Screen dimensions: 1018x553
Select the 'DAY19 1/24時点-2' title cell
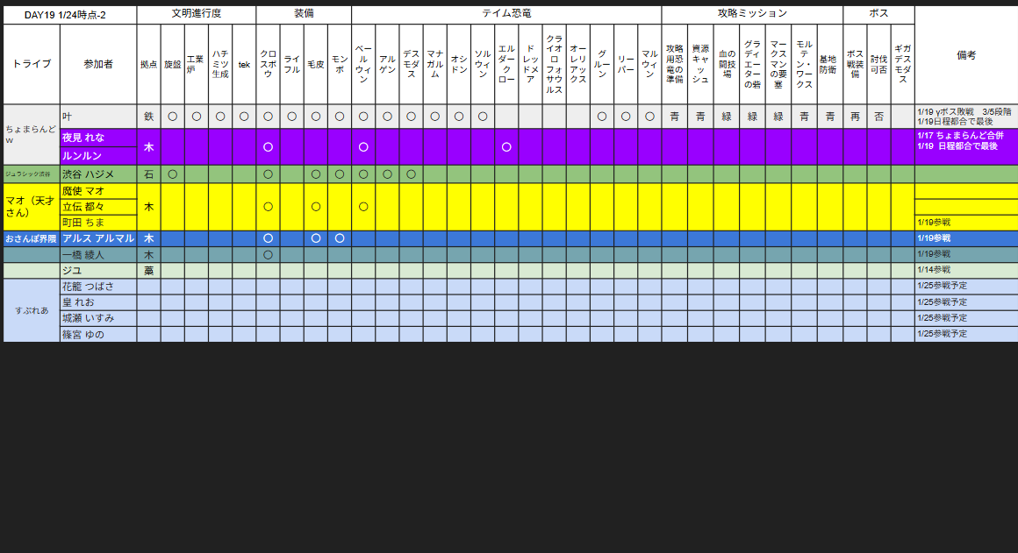pyautogui.click(x=70, y=15)
